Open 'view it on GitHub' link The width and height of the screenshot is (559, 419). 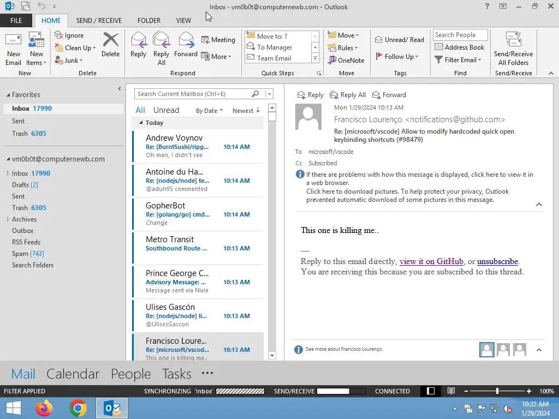click(x=431, y=261)
